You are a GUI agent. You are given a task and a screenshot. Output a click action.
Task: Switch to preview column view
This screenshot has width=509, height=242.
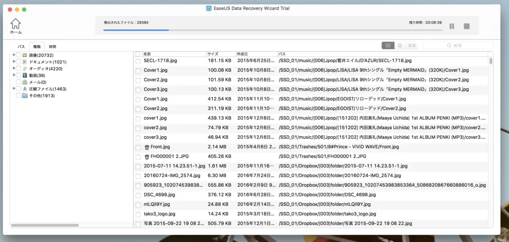click(412, 46)
